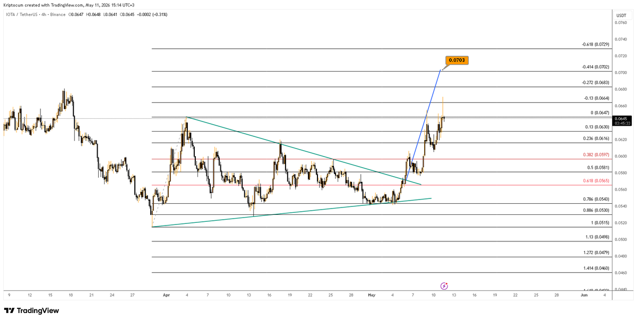637x321 pixels.
Task: Click the orange 0.0703 price callout
Action: coord(457,60)
